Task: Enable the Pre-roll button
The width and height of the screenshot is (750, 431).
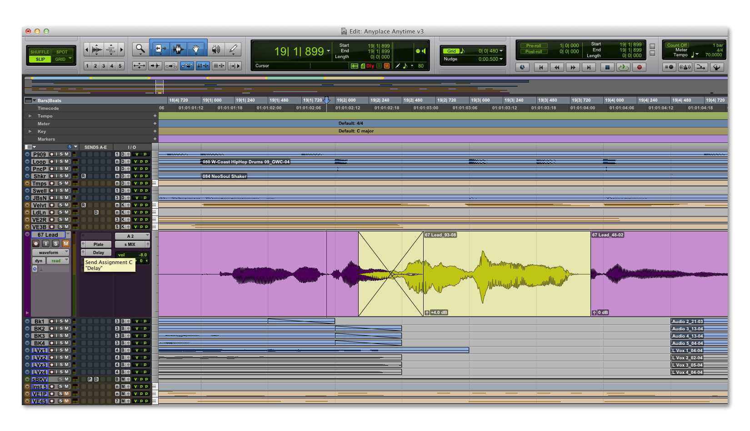Action: click(533, 46)
